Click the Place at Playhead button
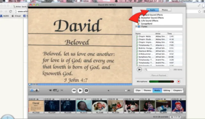Viewport: 205px width, 119px height. [159, 75]
